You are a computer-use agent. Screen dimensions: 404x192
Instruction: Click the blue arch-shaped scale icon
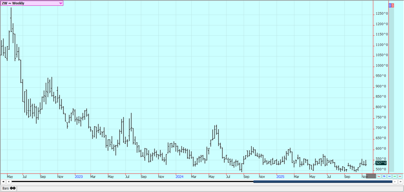pyautogui.click(x=384, y=177)
